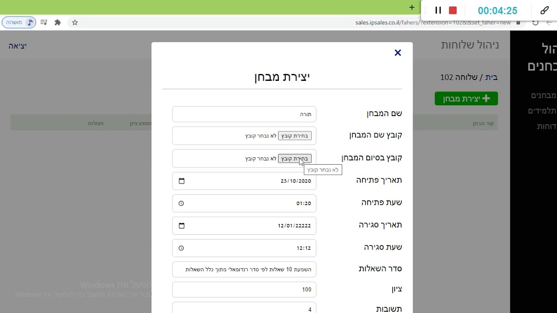The height and width of the screenshot is (313, 557).
Task: Click the תשובות field showing 4
Action: (244, 308)
